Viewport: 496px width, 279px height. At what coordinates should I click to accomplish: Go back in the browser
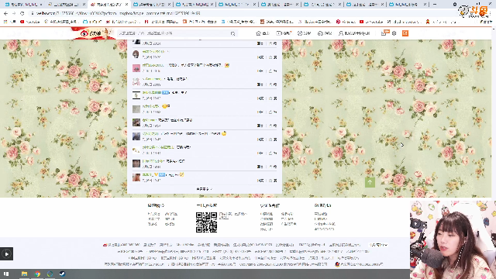tap(5, 13)
